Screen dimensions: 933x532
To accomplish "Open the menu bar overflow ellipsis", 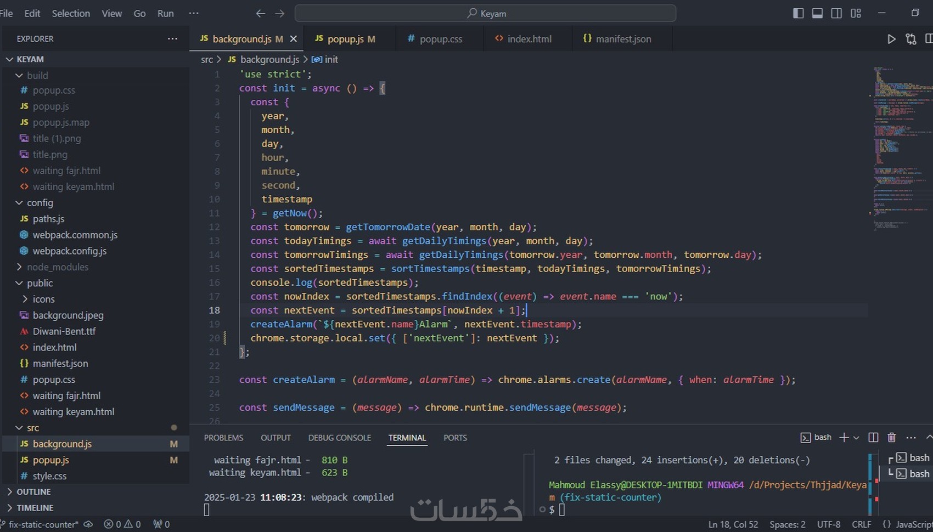I will 194,13.
